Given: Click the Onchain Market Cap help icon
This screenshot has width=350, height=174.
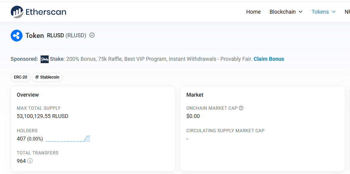Looking at the screenshot, I should pyautogui.click(x=241, y=108).
